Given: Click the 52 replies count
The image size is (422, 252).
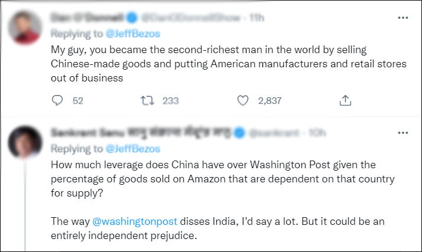Looking at the screenshot, I should coord(77,101).
